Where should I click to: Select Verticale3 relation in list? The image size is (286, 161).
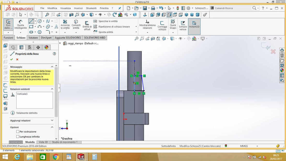pos(22,94)
